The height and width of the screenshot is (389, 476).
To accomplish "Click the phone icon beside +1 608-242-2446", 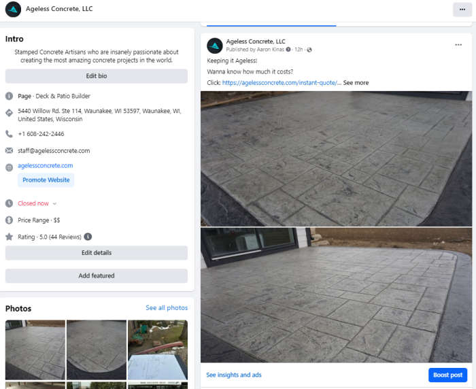I will pos(9,134).
